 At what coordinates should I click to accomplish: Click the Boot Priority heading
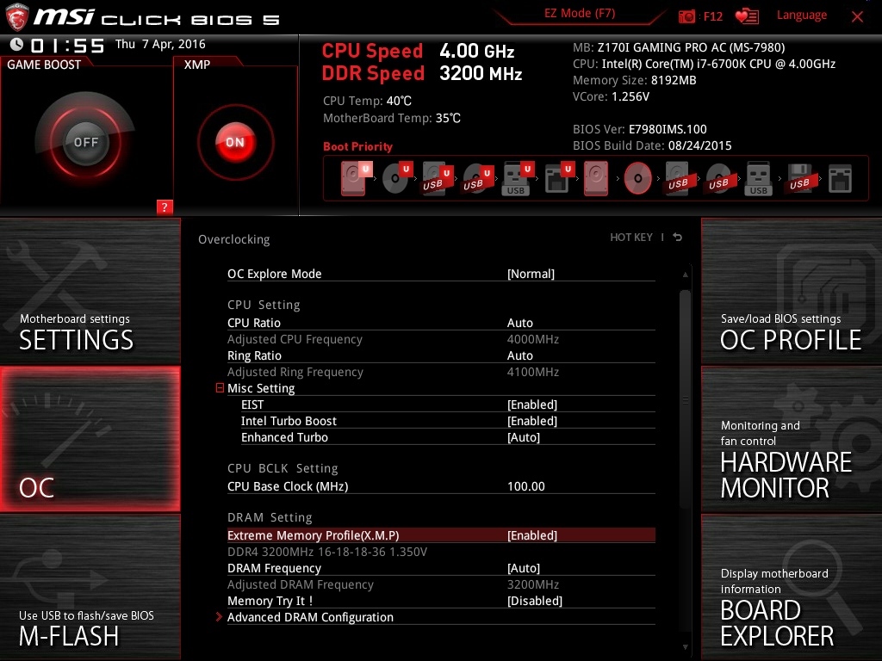357,146
